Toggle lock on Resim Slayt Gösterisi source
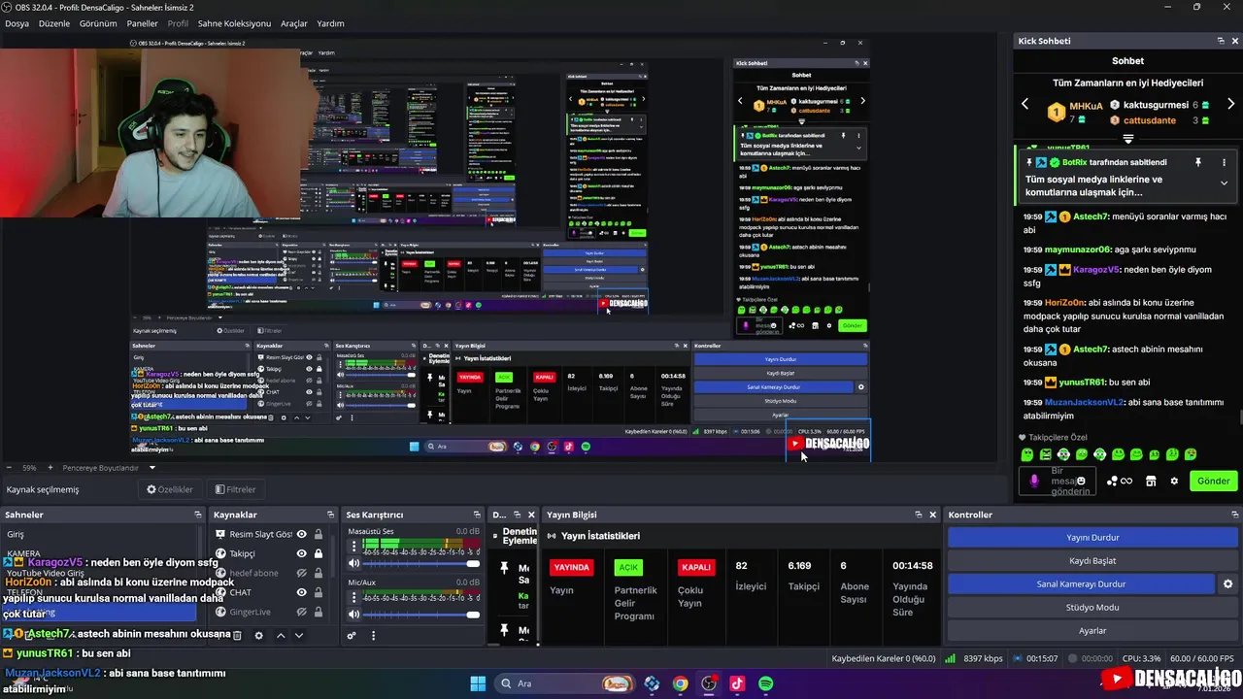 [x=319, y=534]
